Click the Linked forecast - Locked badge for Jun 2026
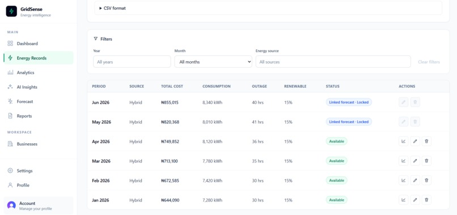Image resolution: width=457 pixels, height=215 pixels. (349, 102)
